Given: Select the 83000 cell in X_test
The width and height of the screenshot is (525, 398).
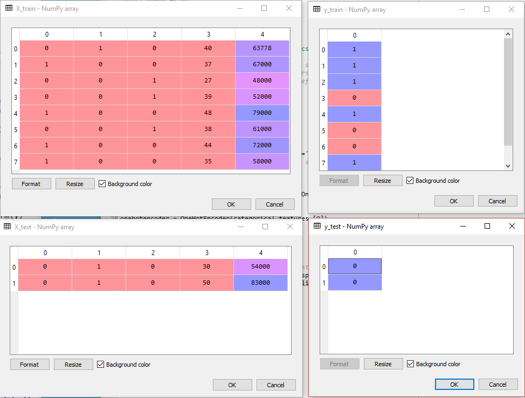Looking at the screenshot, I should point(260,283).
